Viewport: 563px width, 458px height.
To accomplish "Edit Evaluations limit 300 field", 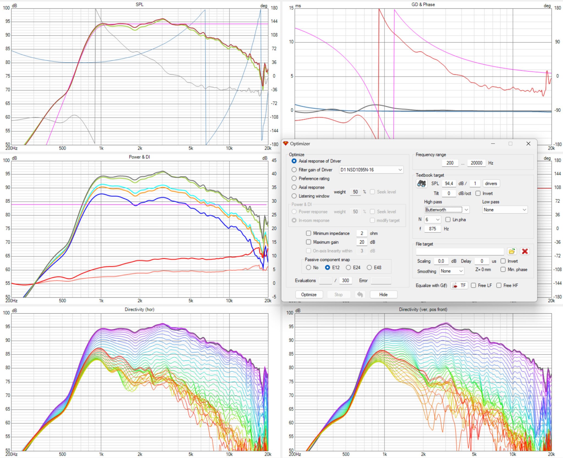I will tap(346, 281).
